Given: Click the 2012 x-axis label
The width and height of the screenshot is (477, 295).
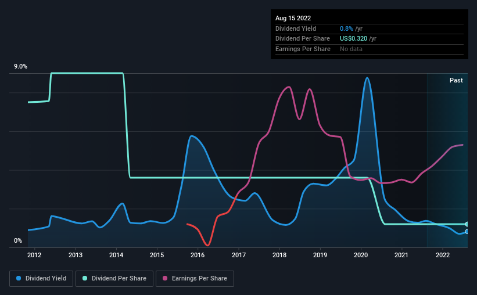Looking at the screenshot, I should [x=34, y=255].
